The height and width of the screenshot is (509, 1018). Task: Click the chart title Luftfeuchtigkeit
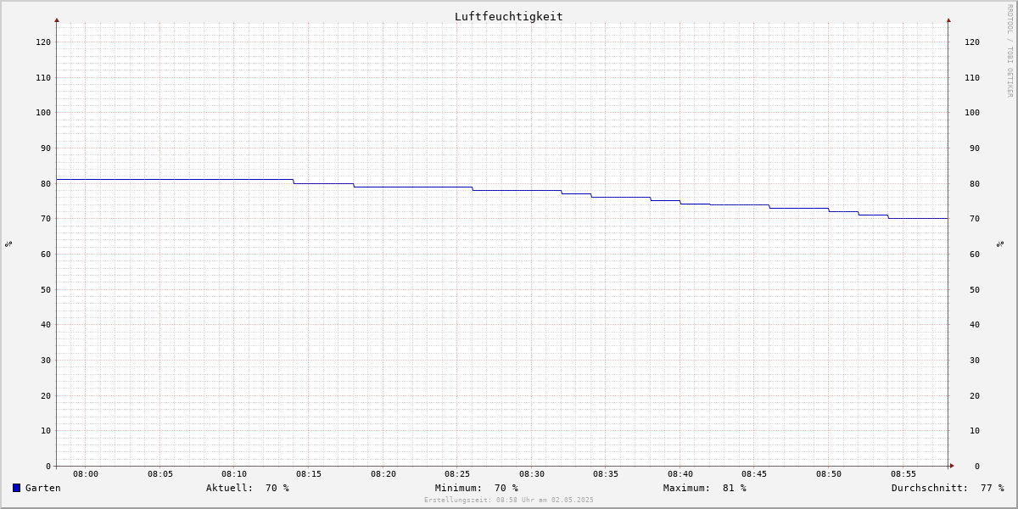click(509, 16)
